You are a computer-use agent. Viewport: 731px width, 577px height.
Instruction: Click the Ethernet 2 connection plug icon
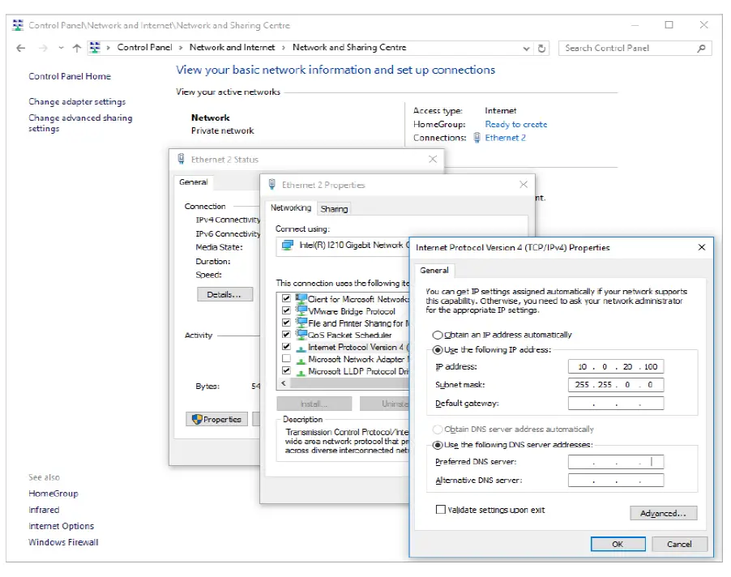[477, 138]
